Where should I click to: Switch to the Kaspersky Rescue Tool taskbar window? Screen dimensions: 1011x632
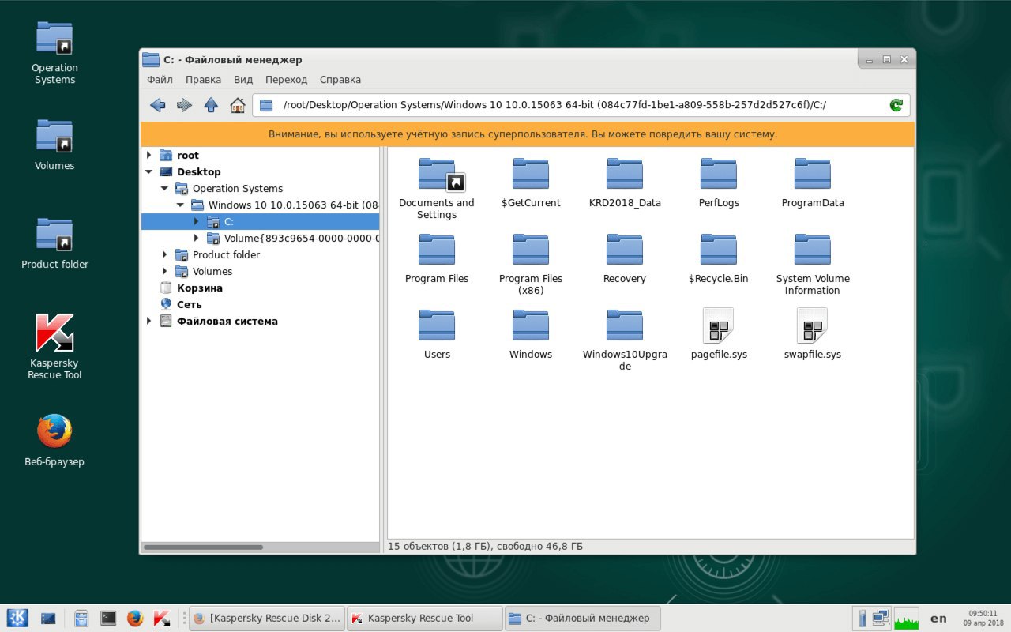point(425,618)
